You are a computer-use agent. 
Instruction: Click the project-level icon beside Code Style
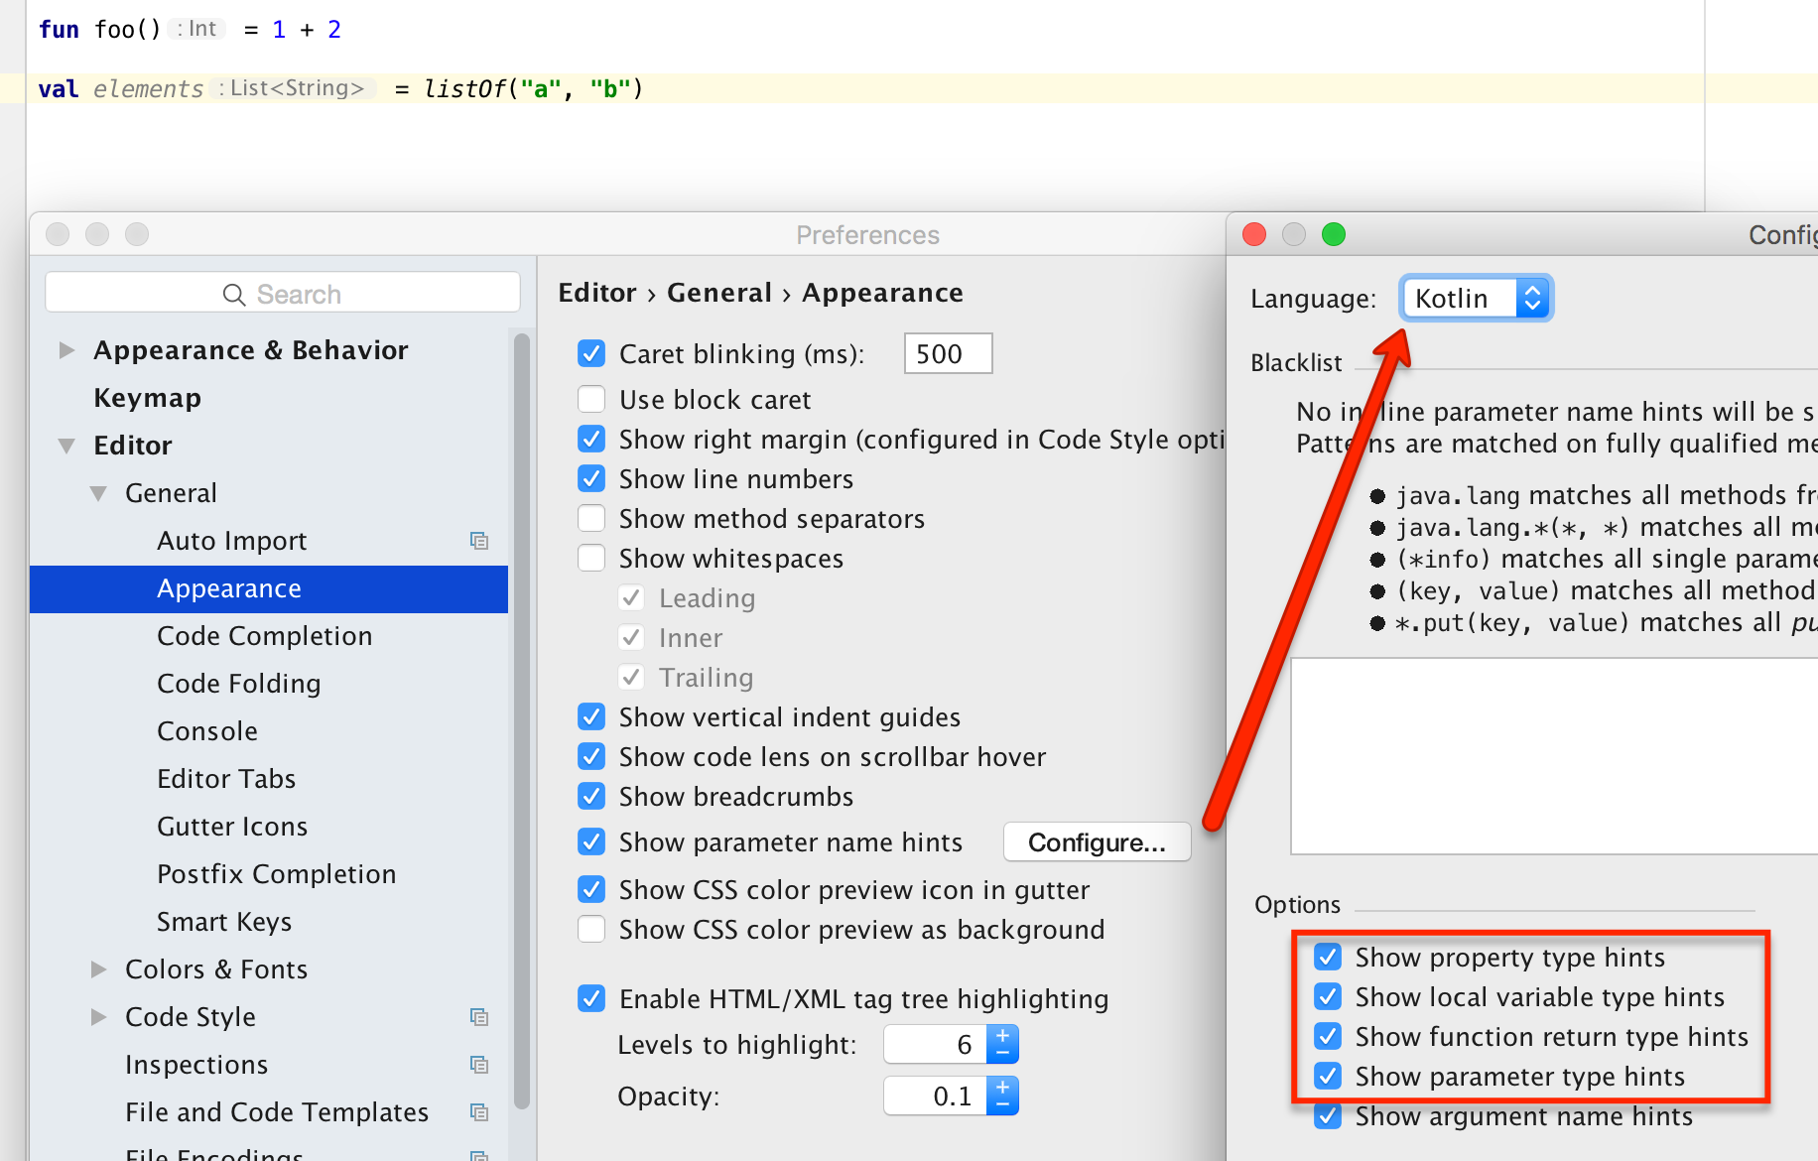tap(479, 1017)
